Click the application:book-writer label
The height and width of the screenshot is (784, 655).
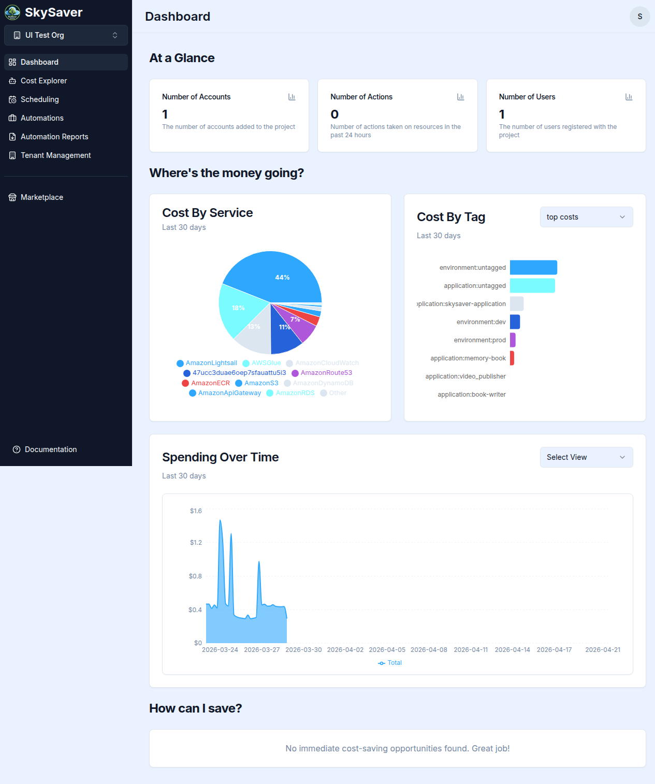coord(472,395)
